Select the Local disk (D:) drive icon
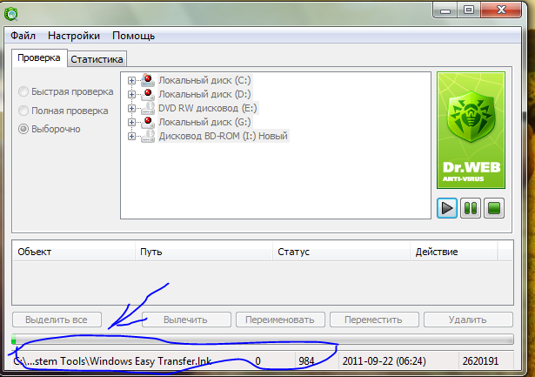This screenshot has height=377, width=535. tap(148, 94)
